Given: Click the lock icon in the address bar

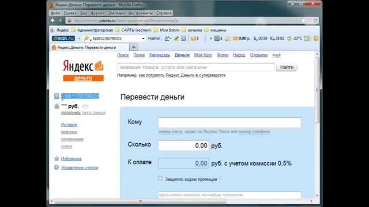Looking at the screenshot, I should (x=69, y=21).
